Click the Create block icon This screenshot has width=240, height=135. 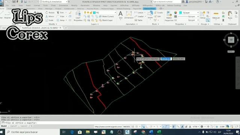tap(158, 12)
